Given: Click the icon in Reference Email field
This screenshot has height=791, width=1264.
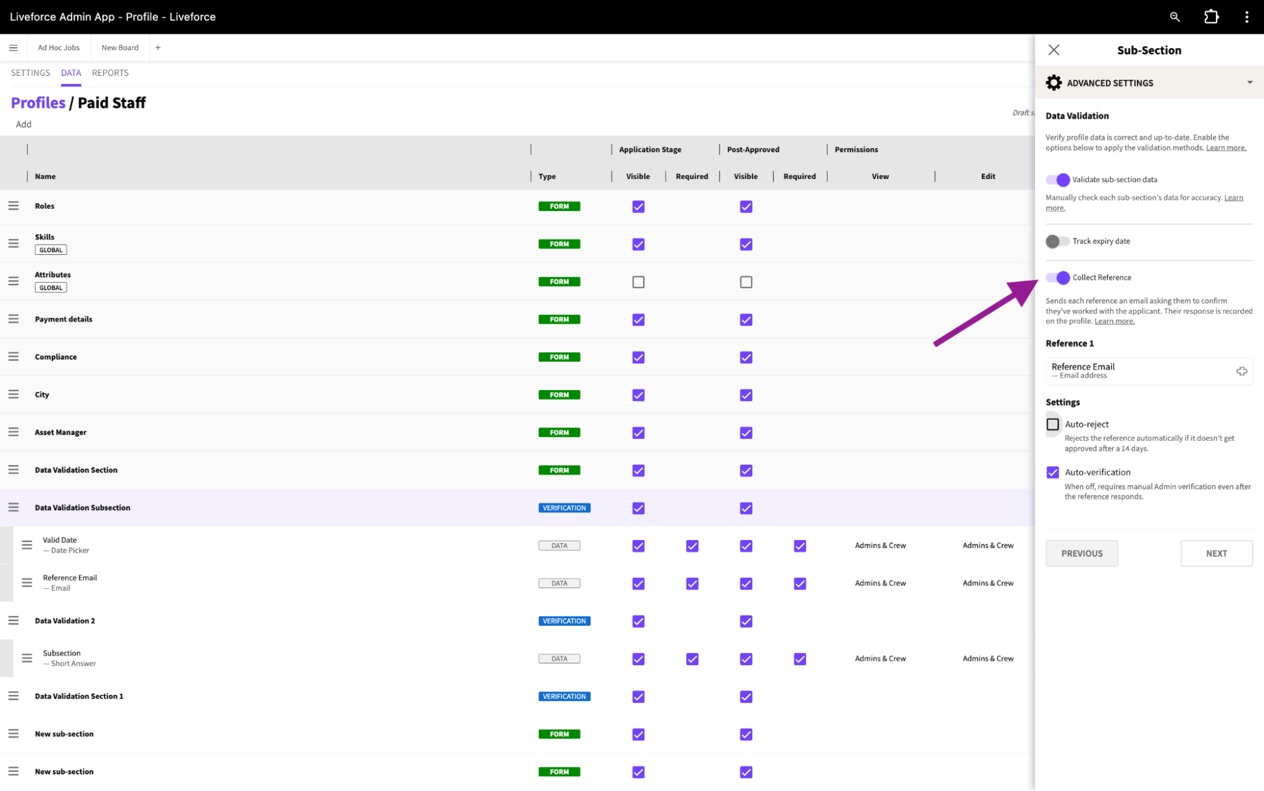Looking at the screenshot, I should point(1241,371).
